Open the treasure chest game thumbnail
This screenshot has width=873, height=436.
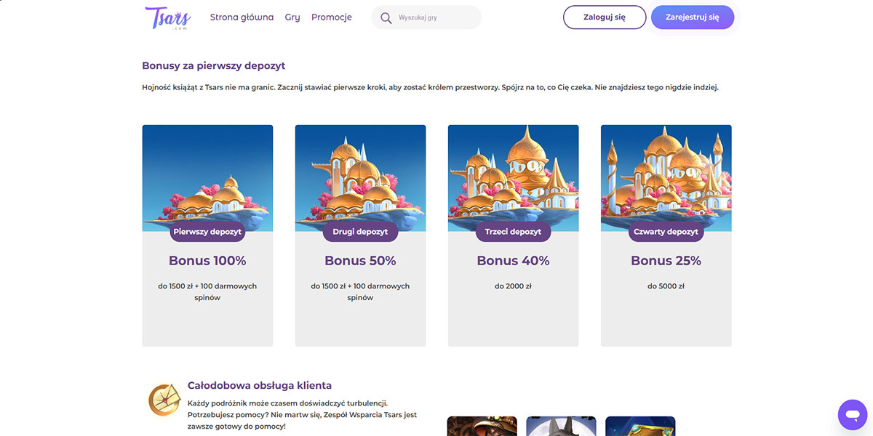[x=640, y=426]
